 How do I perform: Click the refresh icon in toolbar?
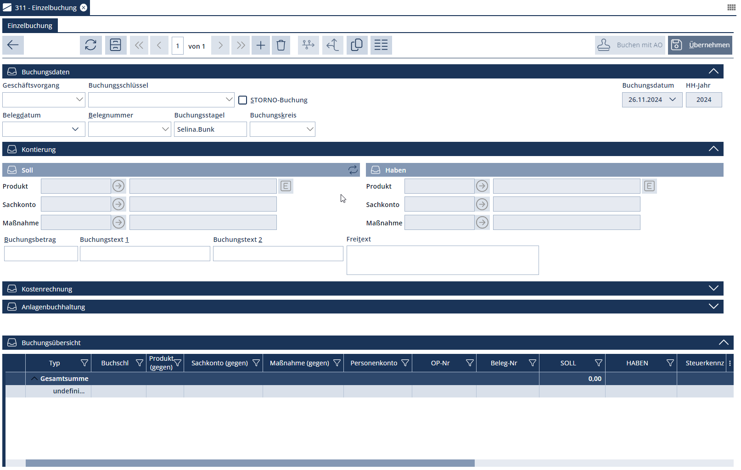click(91, 45)
